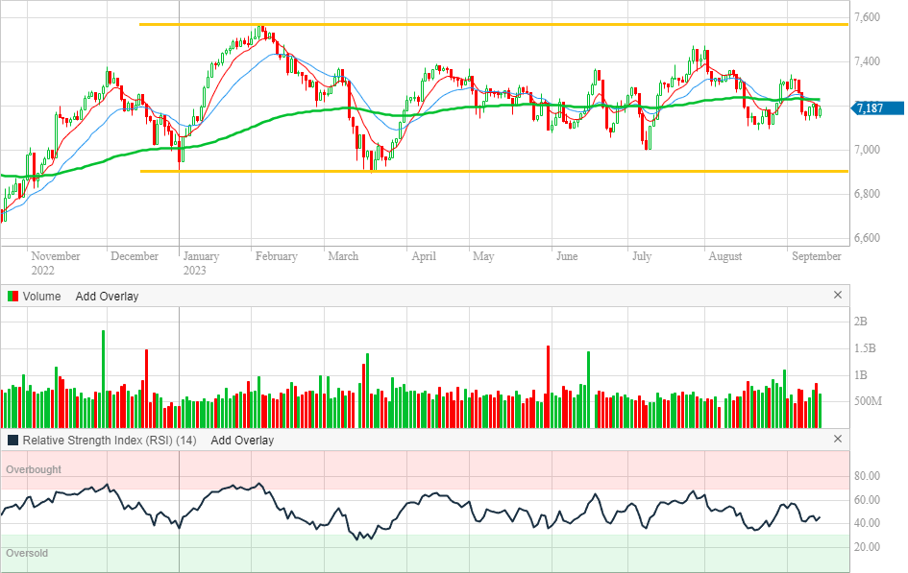
Task: Click the Relative Strength Index (RSI) (14) title
Action: tap(110, 441)
